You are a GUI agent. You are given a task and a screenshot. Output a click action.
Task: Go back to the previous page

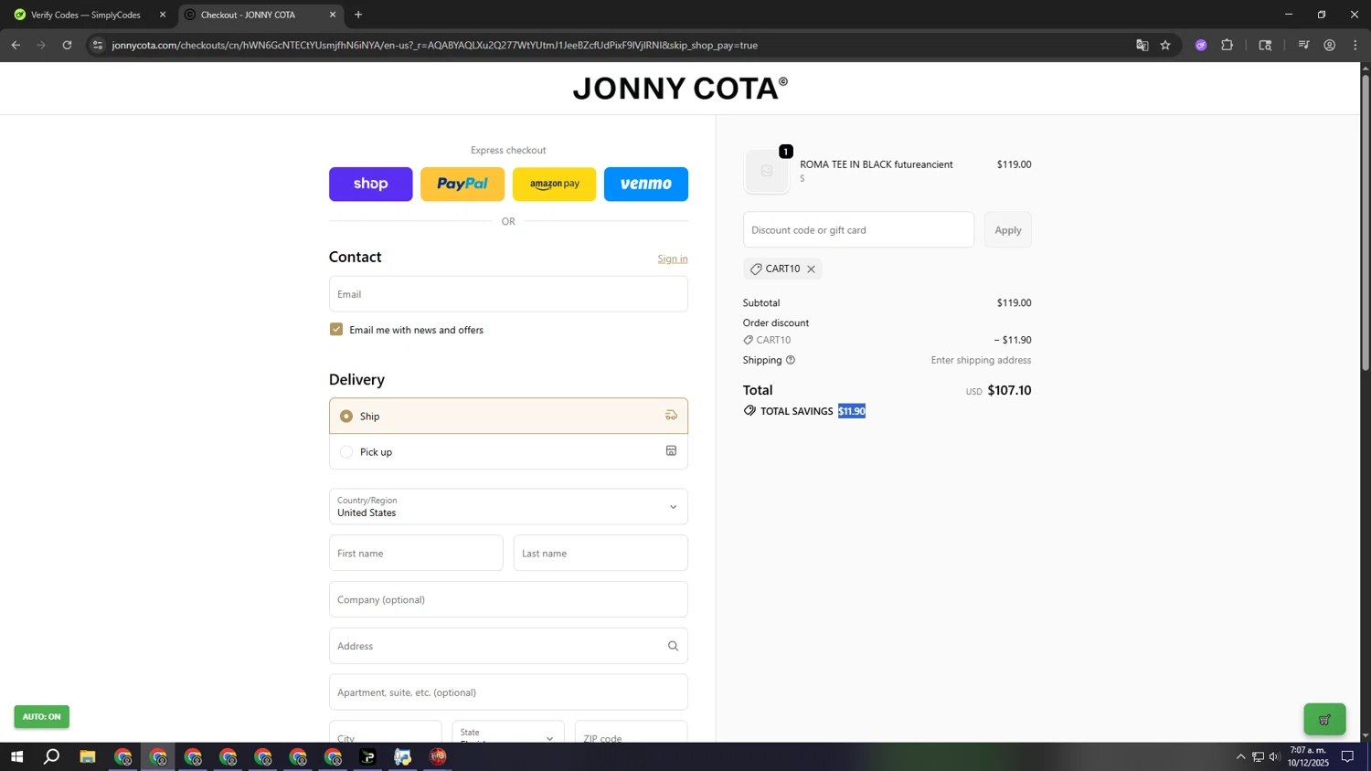(16, 45)
